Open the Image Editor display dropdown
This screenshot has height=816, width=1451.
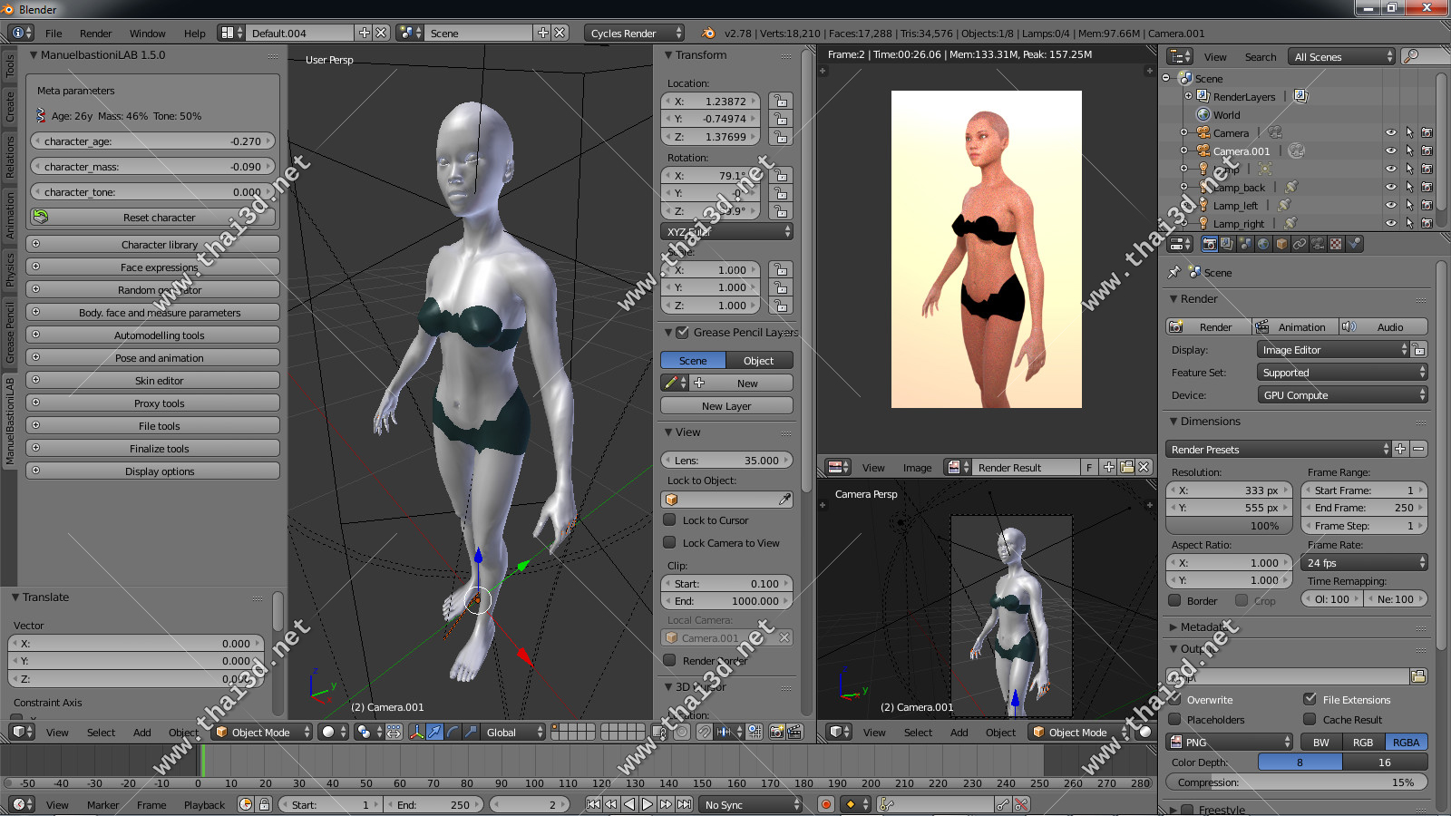pyautogui.click(x=1333, y=349)
